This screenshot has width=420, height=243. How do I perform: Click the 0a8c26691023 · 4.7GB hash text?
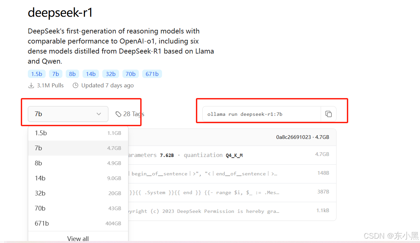click(303, 137)
